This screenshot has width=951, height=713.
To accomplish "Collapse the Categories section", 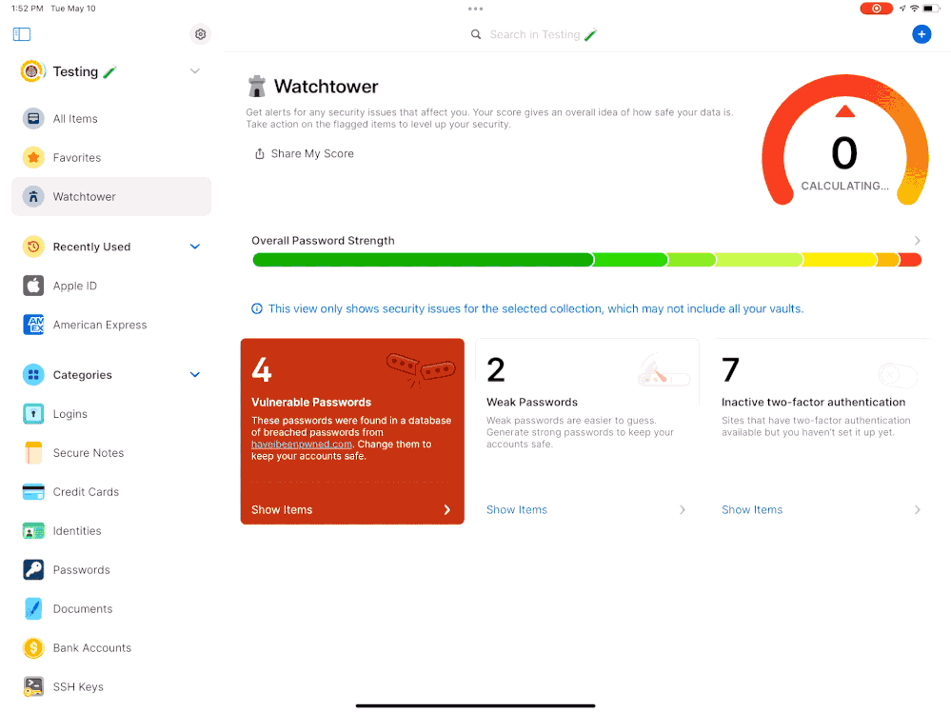I will pyautogui.click(x=194, y=375).
